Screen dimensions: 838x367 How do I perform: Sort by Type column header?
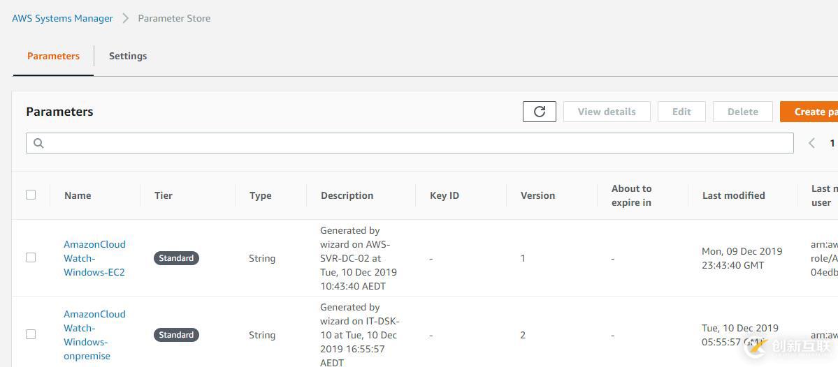(x=260, y=195)
